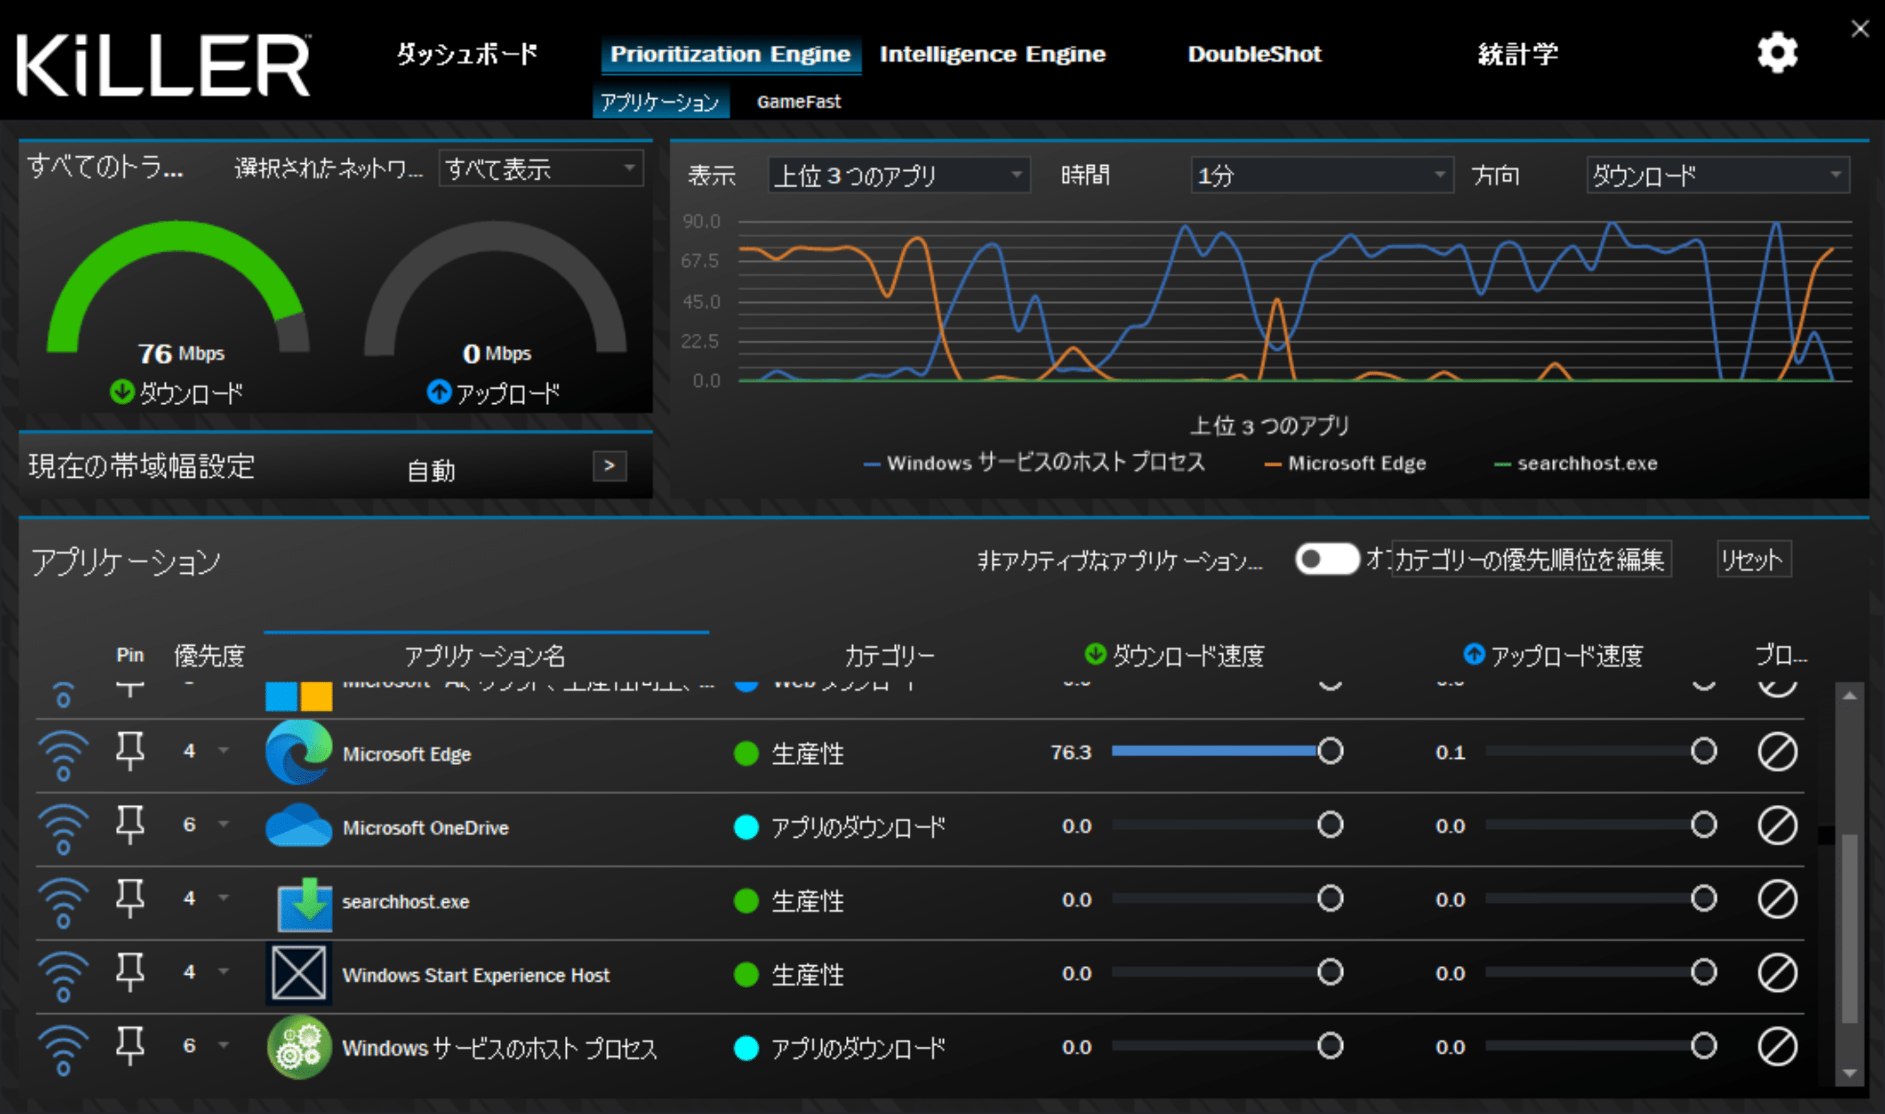The width and height of the screenshot is (1885, 1114).
Task: Click the Wi-Fi icon in Microsoft OneDrive row
Action: tap(64, 828)
